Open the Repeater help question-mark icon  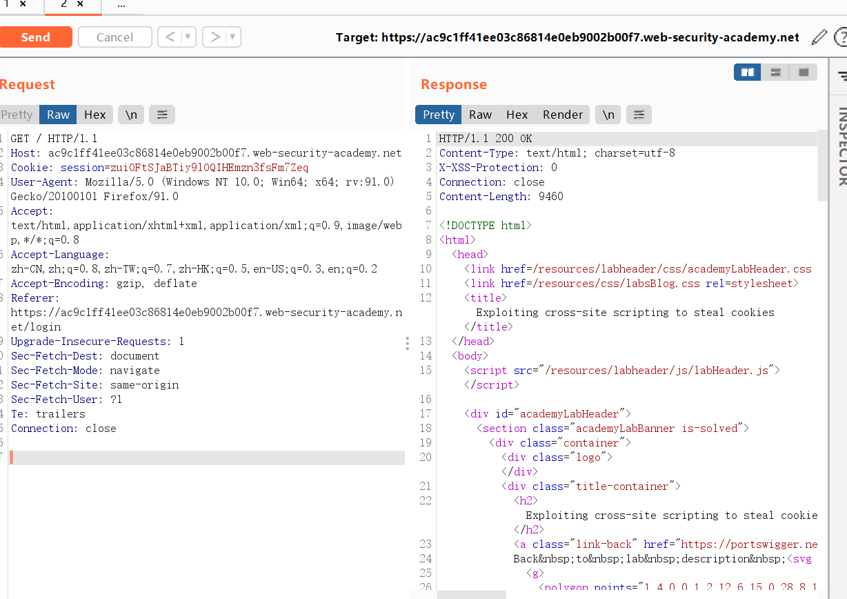click(x=841, y=37)
